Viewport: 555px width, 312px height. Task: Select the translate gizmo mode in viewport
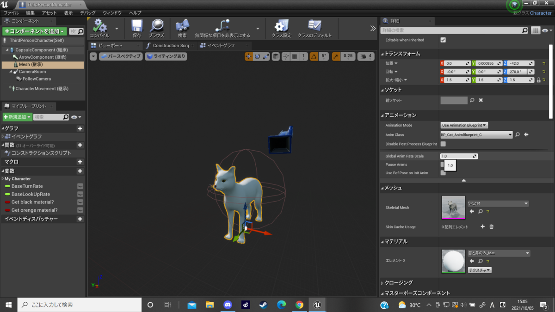click(x=249, y=56)
